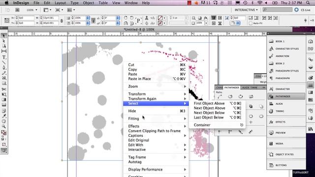Select the Pen tool
Viewport: 315px width, 177px height.
pos(3,68)
